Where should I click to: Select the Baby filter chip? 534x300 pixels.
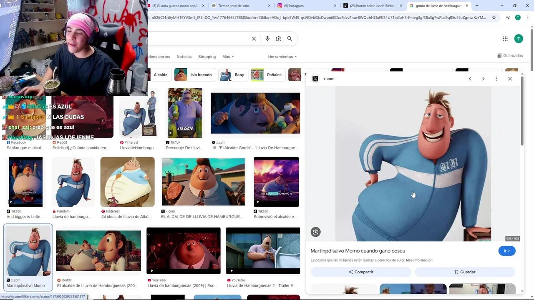click(233, 75)
